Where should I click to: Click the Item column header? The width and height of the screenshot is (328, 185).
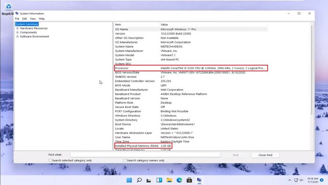coord(136,24)
